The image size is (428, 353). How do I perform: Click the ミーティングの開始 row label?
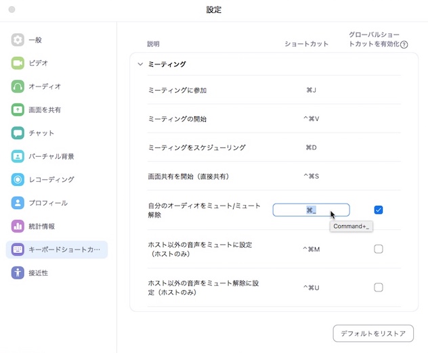pos(177,119)
